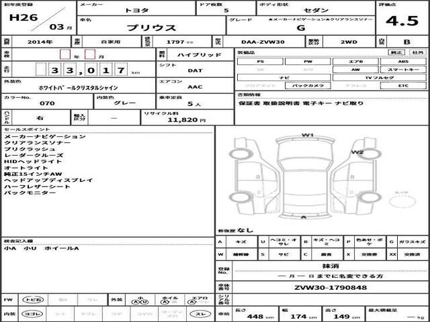Image resolution: width=430 pixels, height=322 pixels.
Task: Click sales point ハーフレザーシート
Action: pyautogui.click(x=38, y=186)
